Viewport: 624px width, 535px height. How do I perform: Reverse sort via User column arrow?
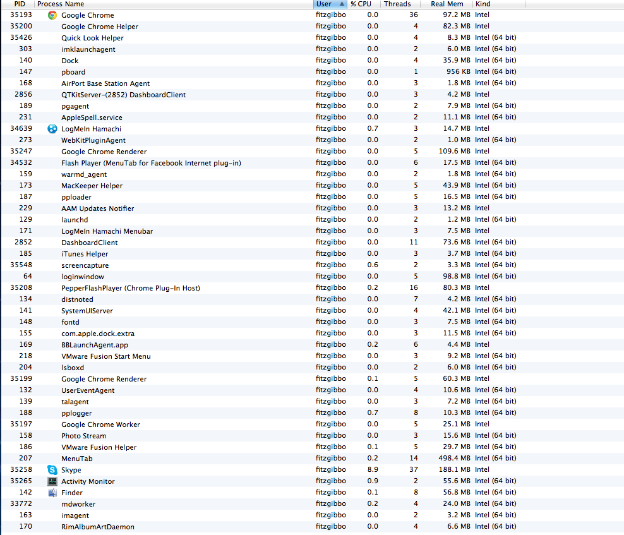click(x=342, y=4)
